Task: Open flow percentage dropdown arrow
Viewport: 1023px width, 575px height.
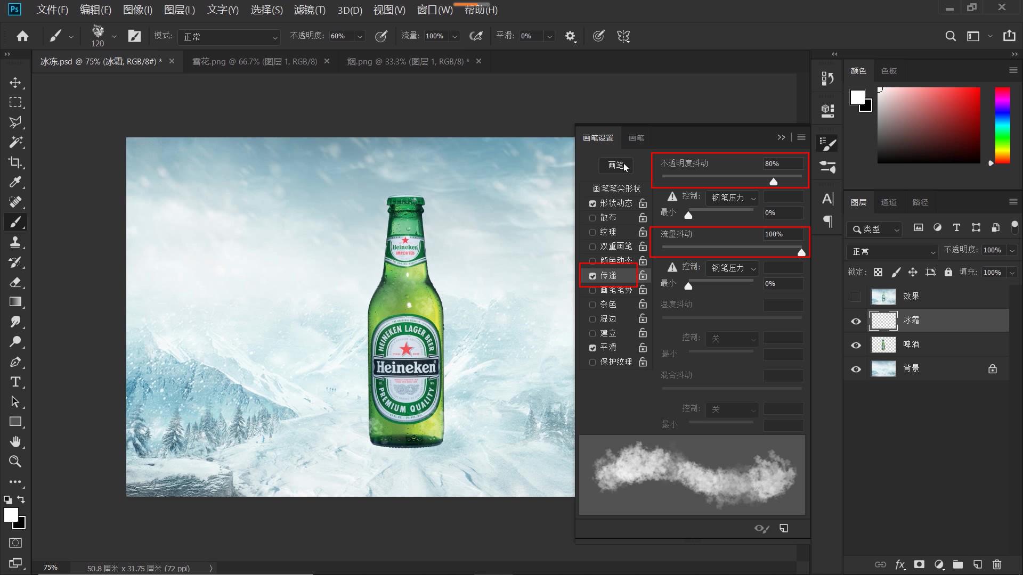Action: pyautogui.click(x=454, y=36)
